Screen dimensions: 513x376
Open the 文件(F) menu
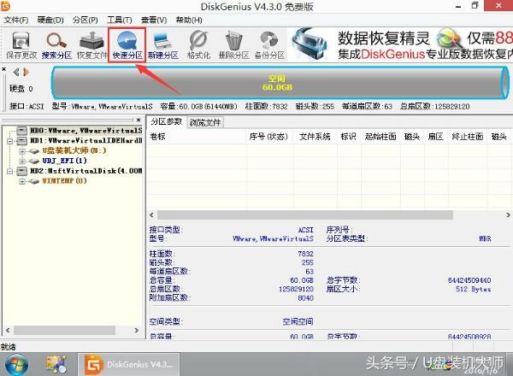coord(16,21)
